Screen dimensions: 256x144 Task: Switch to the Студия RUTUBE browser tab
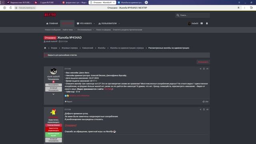point(47,2)
